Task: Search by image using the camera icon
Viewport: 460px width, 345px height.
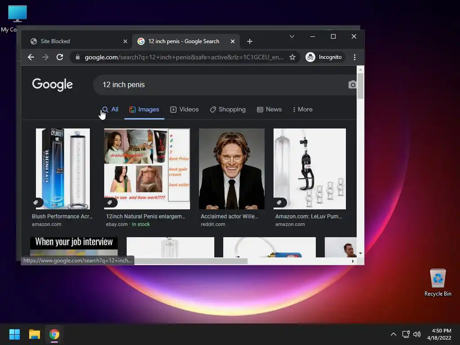Action: point(353,85)
